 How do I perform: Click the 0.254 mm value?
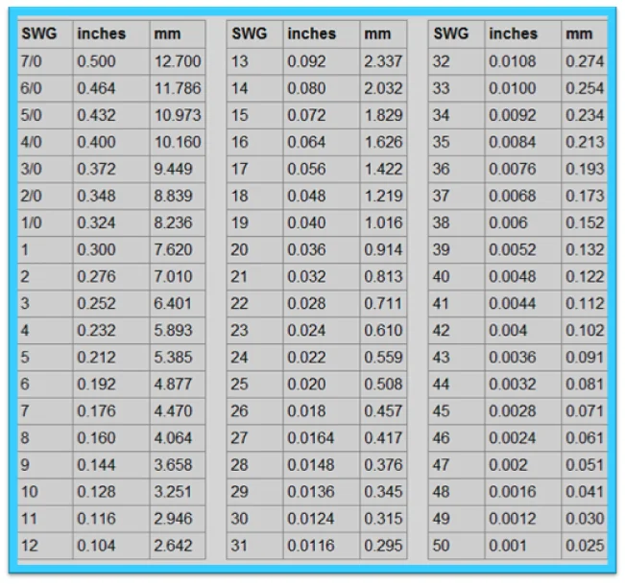click(585, 88)
